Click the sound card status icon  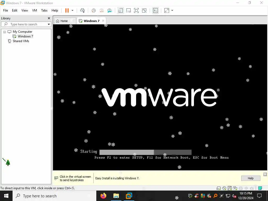[246, 188]
